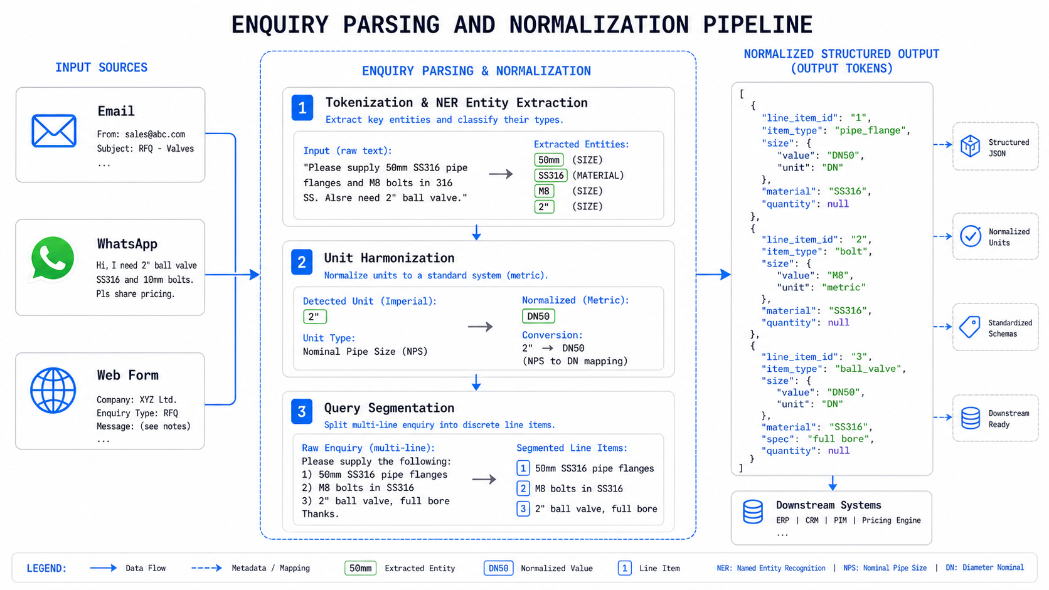Click the "item_type": "ball_valve" JSON line
This screenshot has width=1049, height=590.
(x=834, y=369)
